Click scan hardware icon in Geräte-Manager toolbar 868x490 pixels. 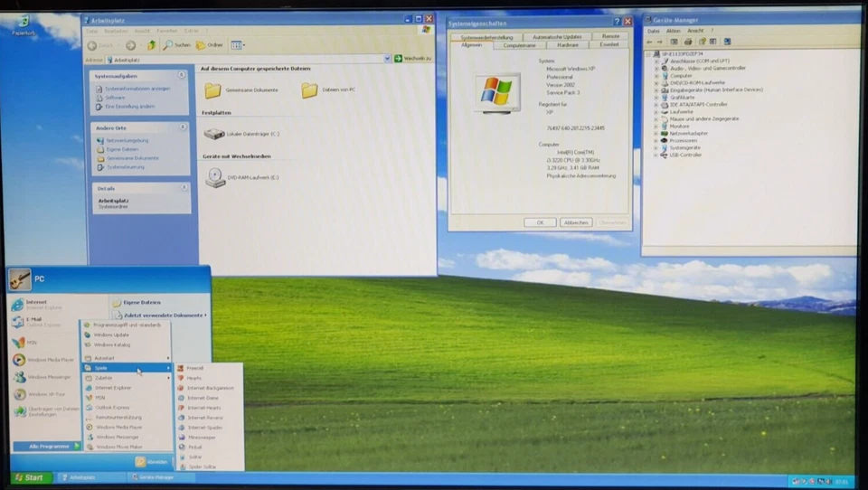pyautogui.click(x=727, y=42)
